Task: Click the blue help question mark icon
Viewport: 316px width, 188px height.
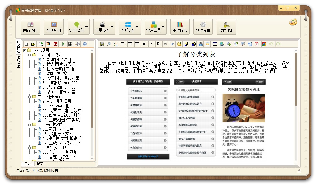Action: pyautogui.click(x=85, y=44)
